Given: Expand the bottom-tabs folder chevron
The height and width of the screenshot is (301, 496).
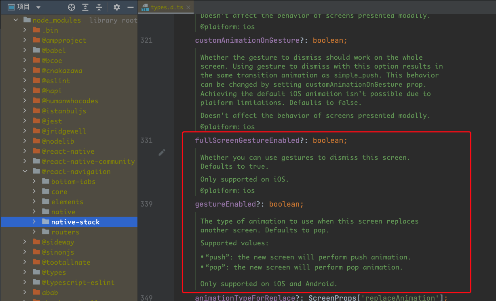Looking at the screenshot, I should (x=34, y=182).
